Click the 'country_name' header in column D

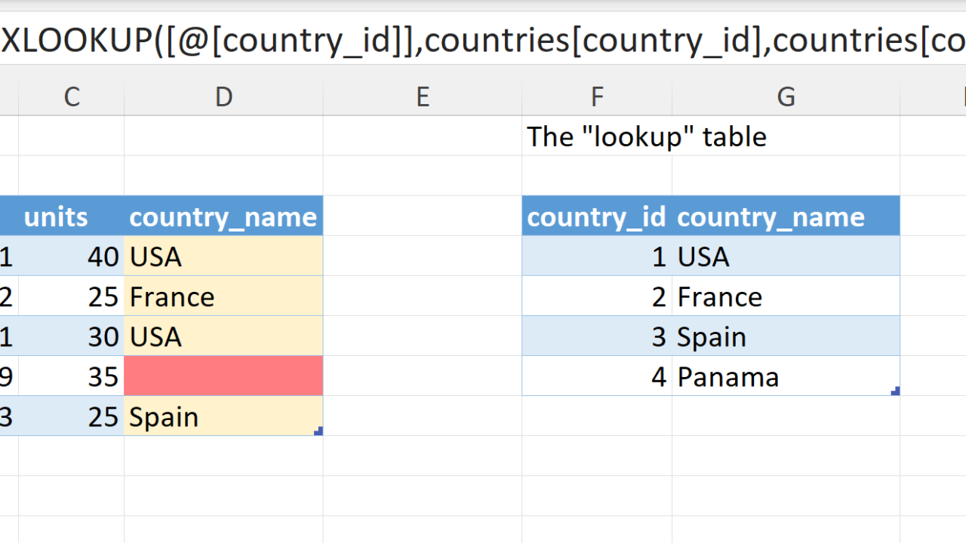pos(223,216)
